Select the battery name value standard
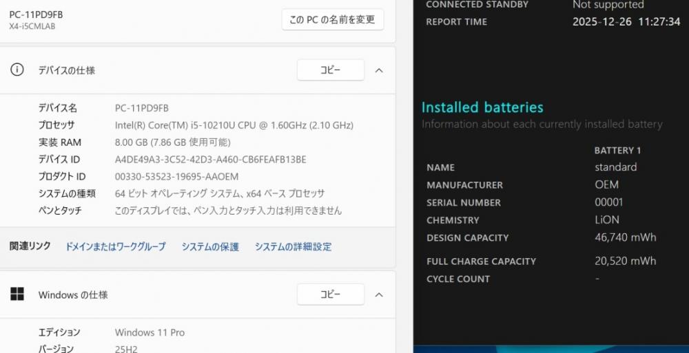 pyautogui.click(x=615, y=167)
